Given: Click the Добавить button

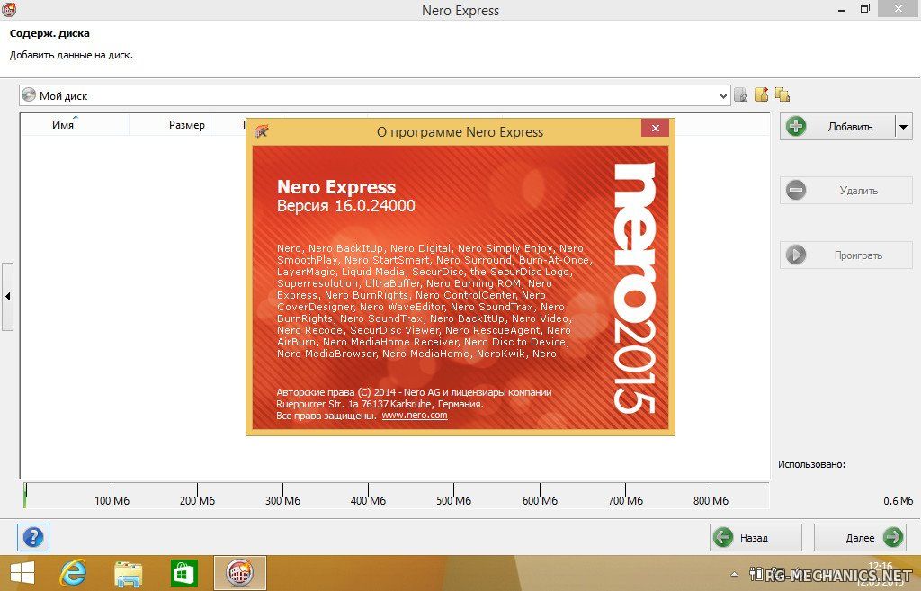Looking at the screenshot, I should [837, 126].
